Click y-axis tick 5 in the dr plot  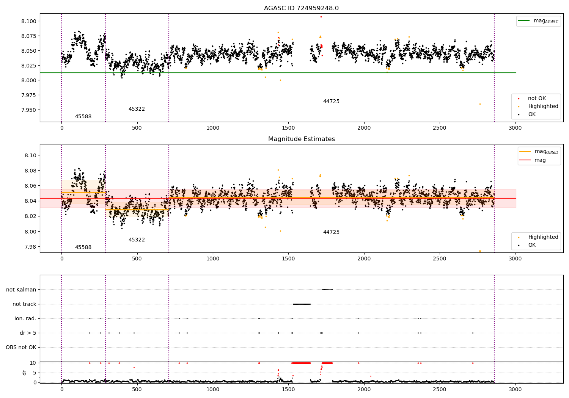point(35,373)
